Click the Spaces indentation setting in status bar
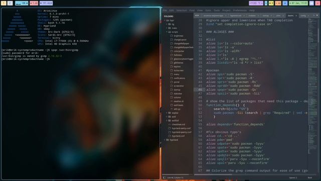 click(x=293, y=177)
